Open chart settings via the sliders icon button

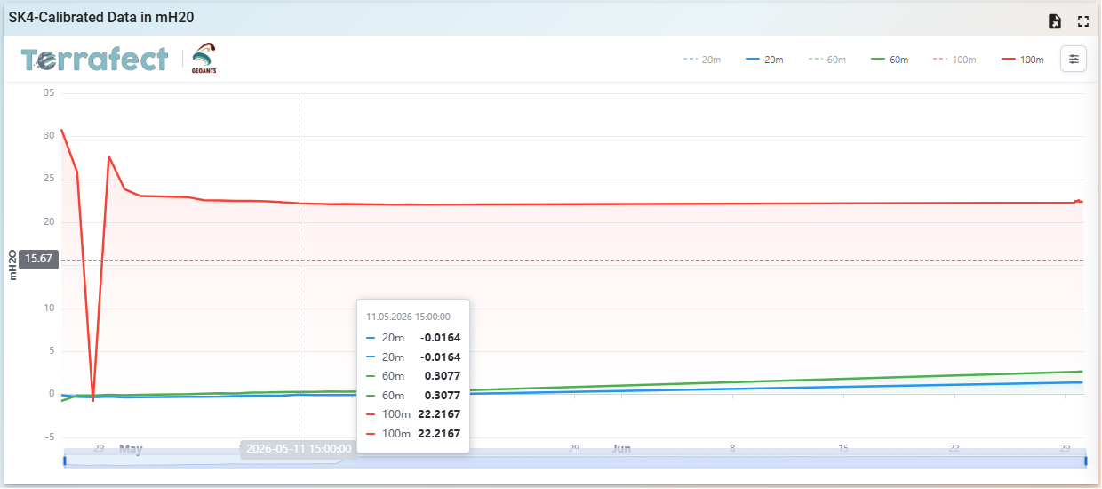tap(1074, 59)
